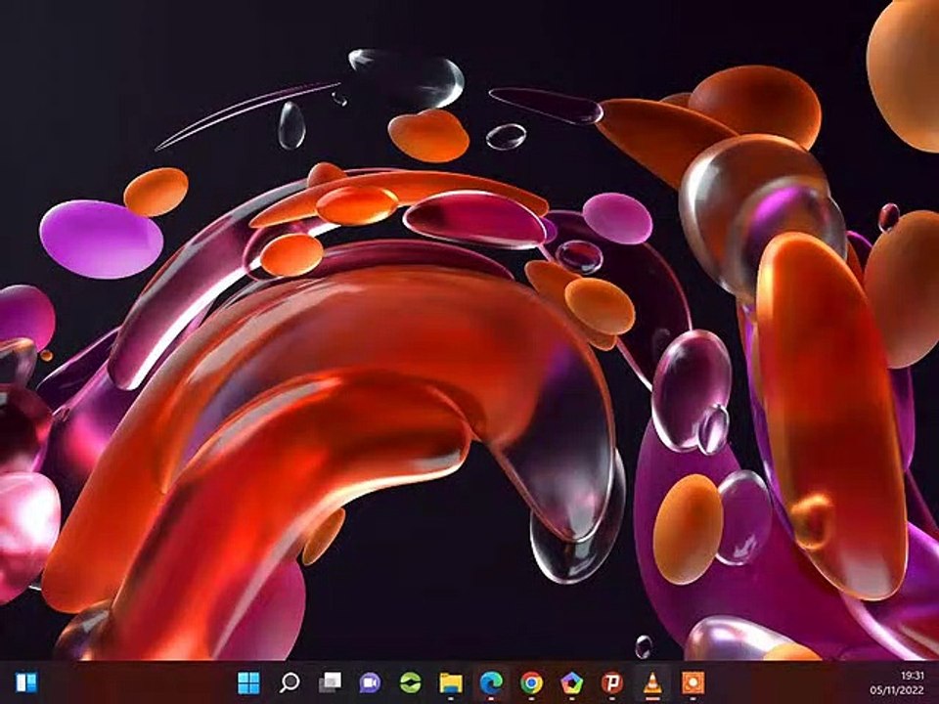Click empty taskbar space left of Start
Viewport: 939px width, 704px height.
(138, 682)
